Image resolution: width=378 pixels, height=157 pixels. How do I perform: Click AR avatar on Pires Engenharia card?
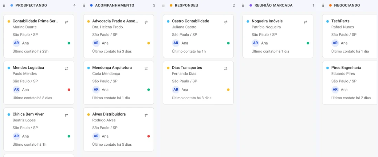[335, 90]
